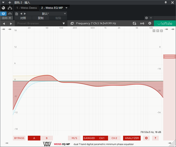
Task: Zoom in graph with plus icon
Action: (x=158, y=31)
